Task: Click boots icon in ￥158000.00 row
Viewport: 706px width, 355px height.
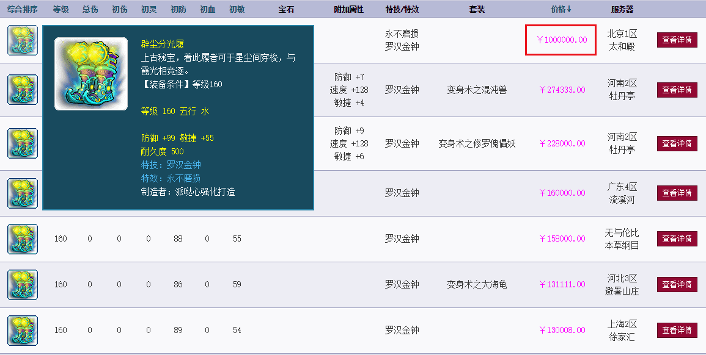Action: tap(23, 238)
